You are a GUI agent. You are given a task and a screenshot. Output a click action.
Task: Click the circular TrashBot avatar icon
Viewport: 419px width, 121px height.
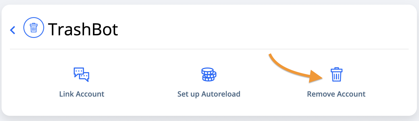click(x=34, y=28)
